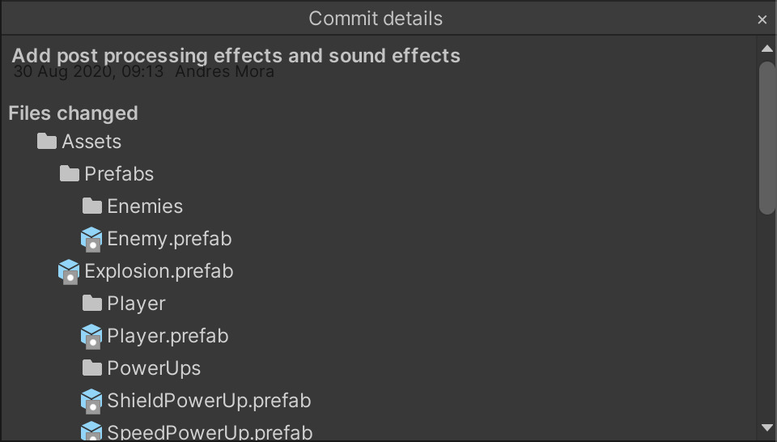Close the Commit details panel
This screenshot has height=442, width=777.
coord(762,19)
